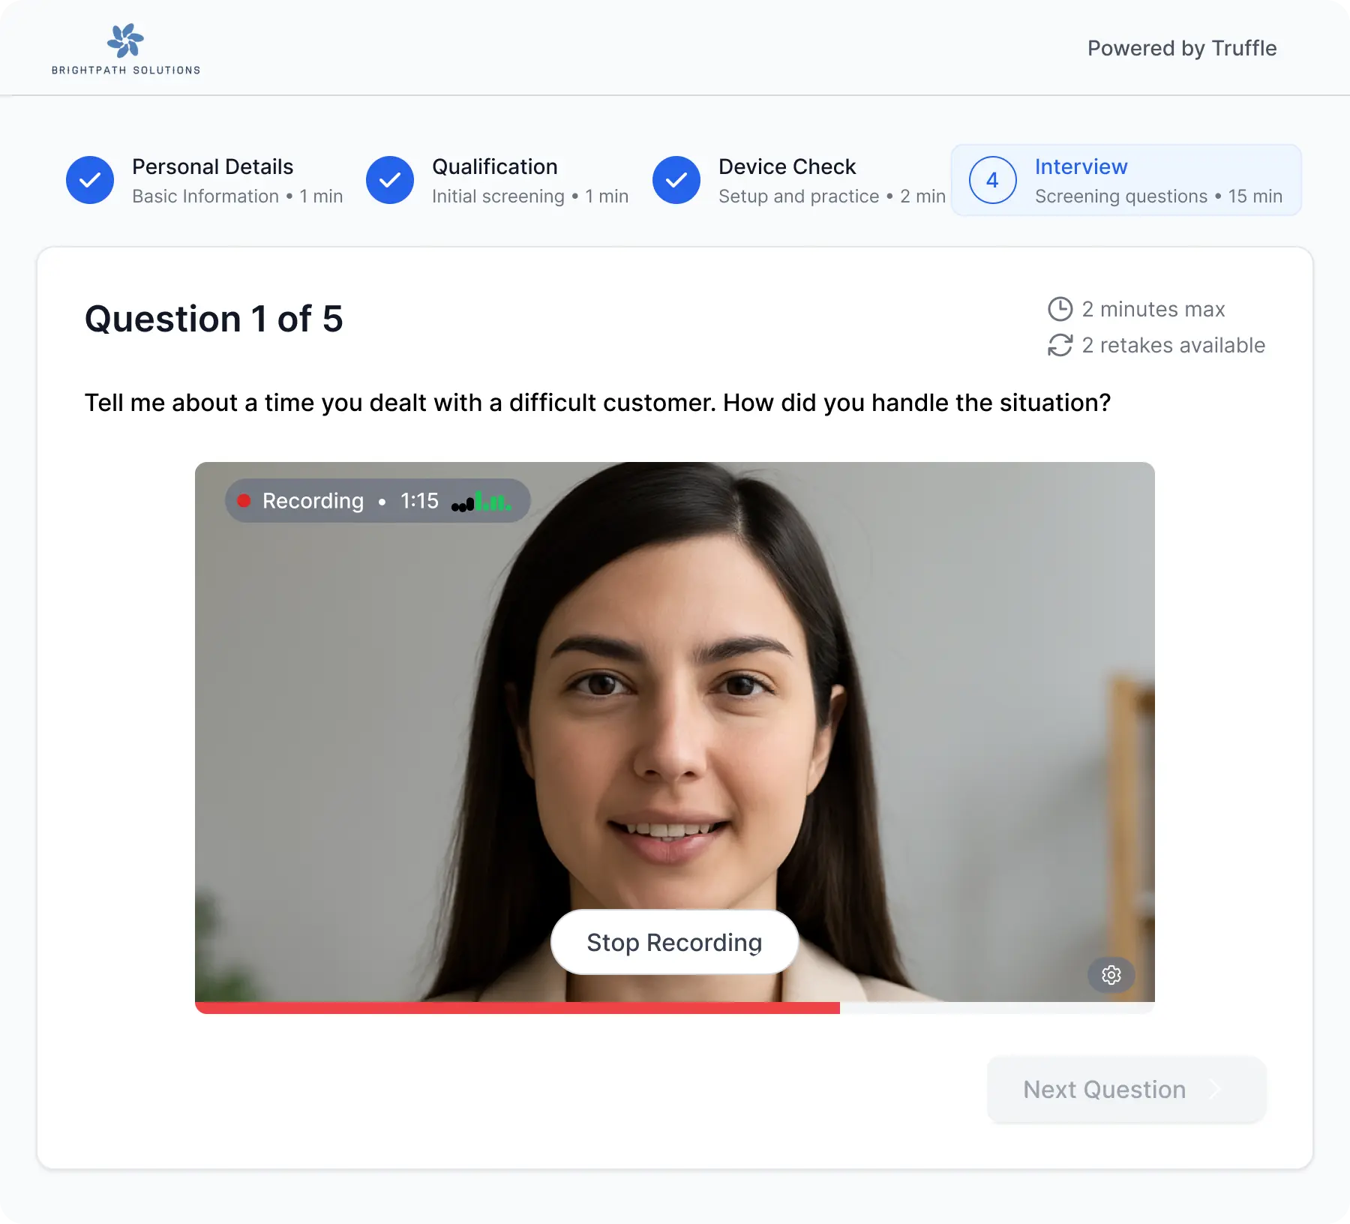Click the Qualification step checkmark circle

coord(390,180)
